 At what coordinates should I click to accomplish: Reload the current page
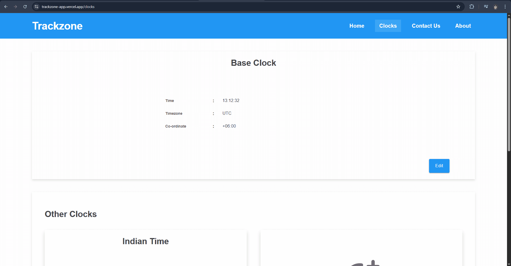pos(25,7)
